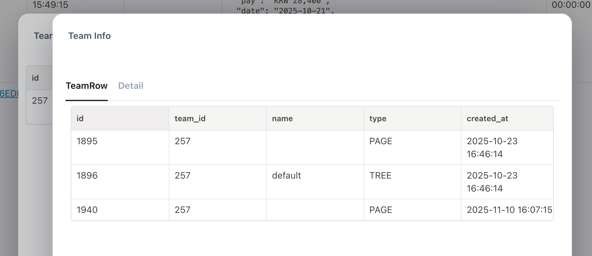The width and height of the screenshot is (592, 256).
Task: Click created_at cell of row 1896
Action: [x=507, y=182]
